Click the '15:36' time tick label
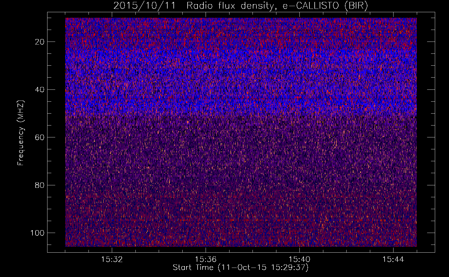 pyautogui.click(x=206, y=260)
